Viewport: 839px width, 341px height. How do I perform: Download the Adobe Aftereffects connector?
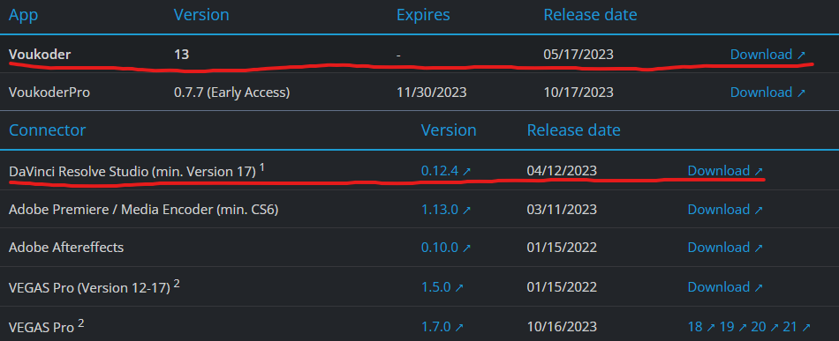point(725,248)
